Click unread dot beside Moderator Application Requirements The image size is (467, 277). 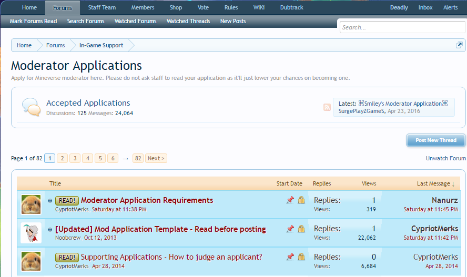(x=50, y=201)
